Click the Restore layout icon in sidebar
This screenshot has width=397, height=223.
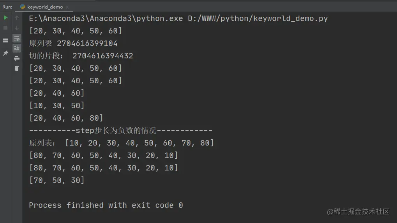tap(5, 40)
